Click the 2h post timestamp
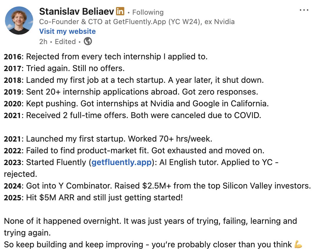 (x=43, y=42)
